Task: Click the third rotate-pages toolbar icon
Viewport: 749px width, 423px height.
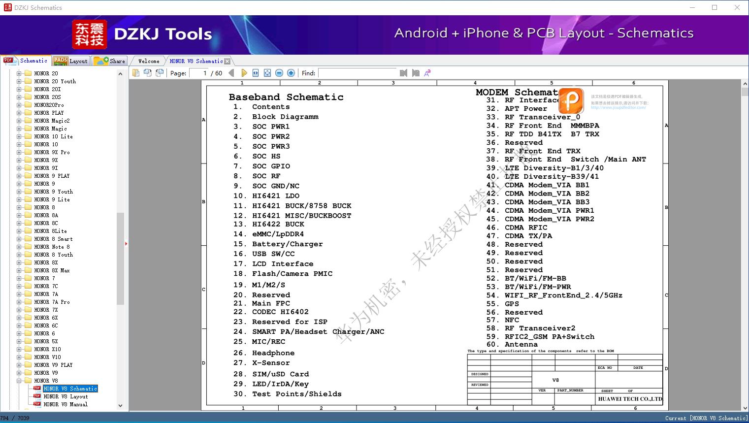Action: point(160,73)
